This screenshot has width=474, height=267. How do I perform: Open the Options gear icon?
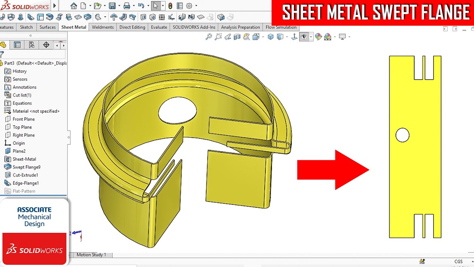[189, 6]
